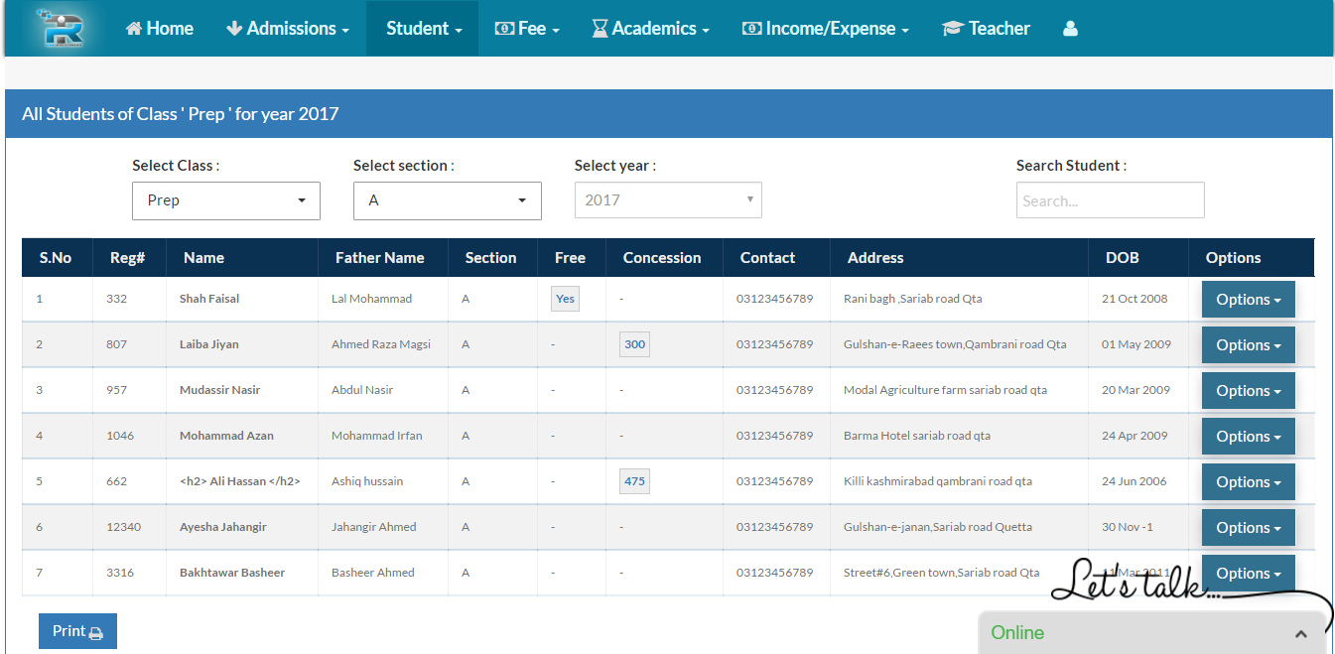Click the 300 concession badge
The width and height of the screenshot is (1335, 654).
pyautogui.click(x=634, y=344)
